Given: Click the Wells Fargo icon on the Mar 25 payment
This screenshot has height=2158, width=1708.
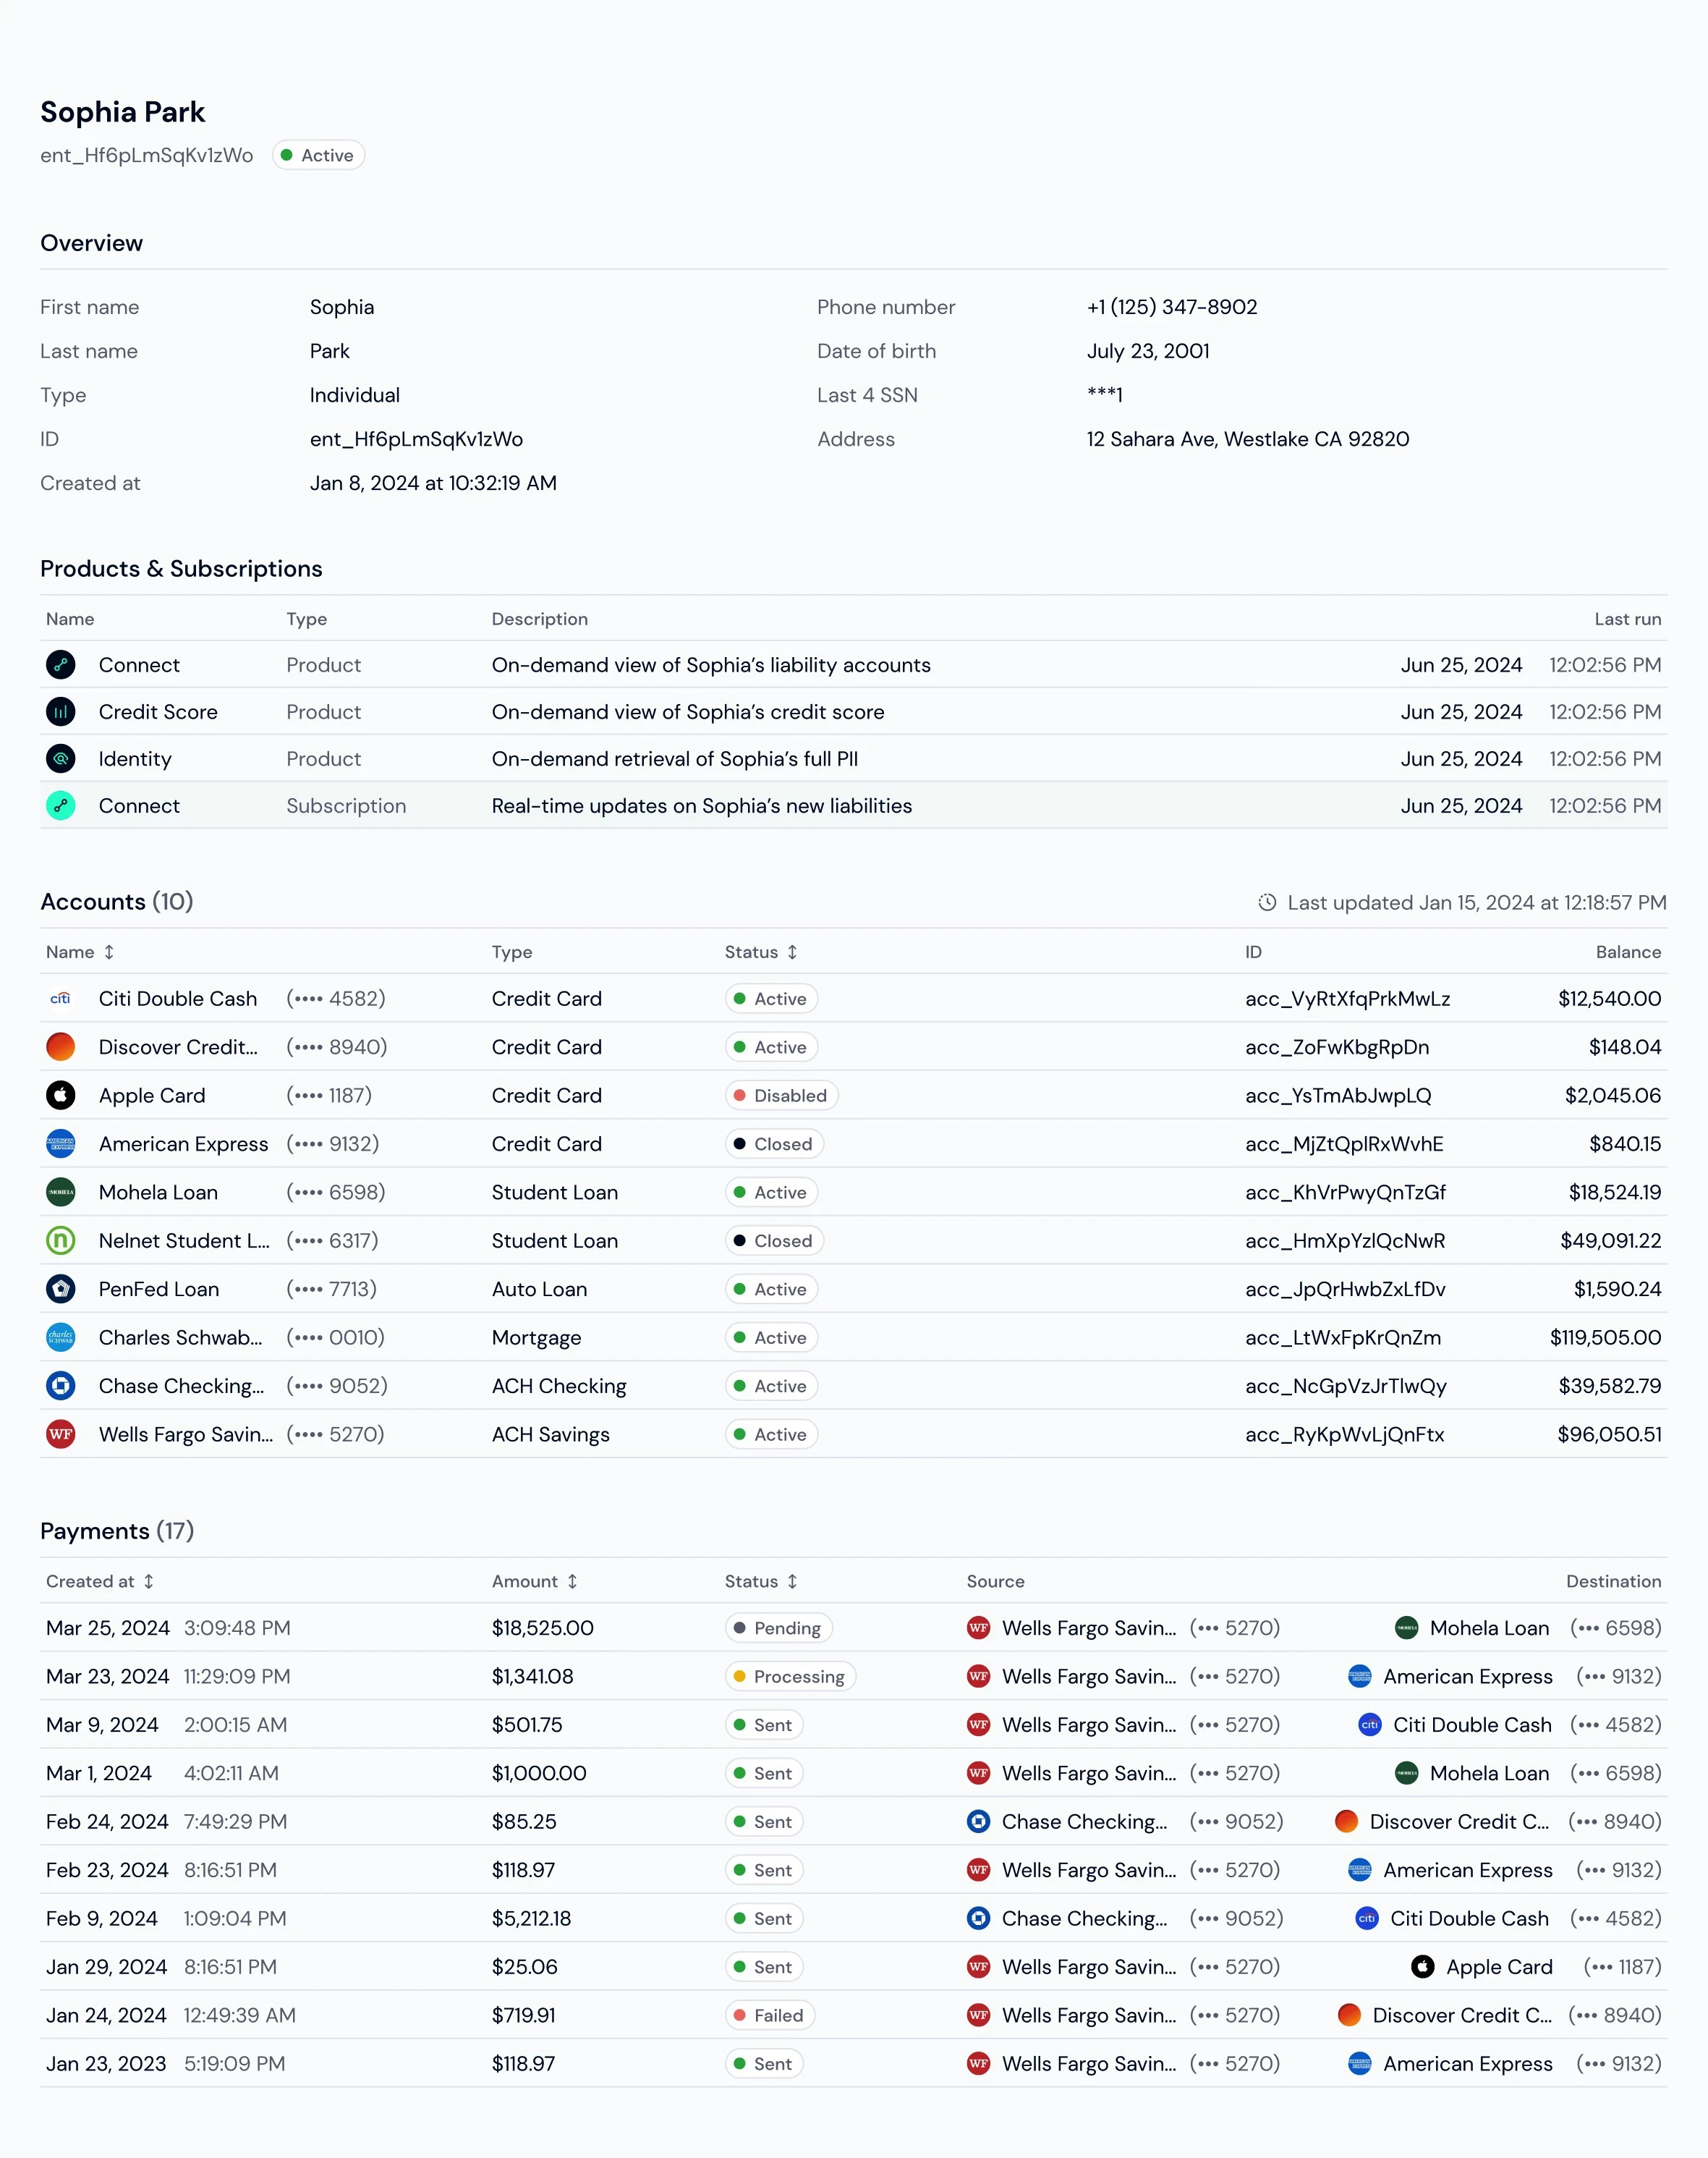Looking at the screenshot, I should [x=979, y=1628].
